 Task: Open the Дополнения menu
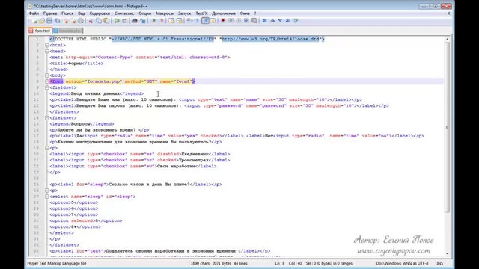coord(224,13)
